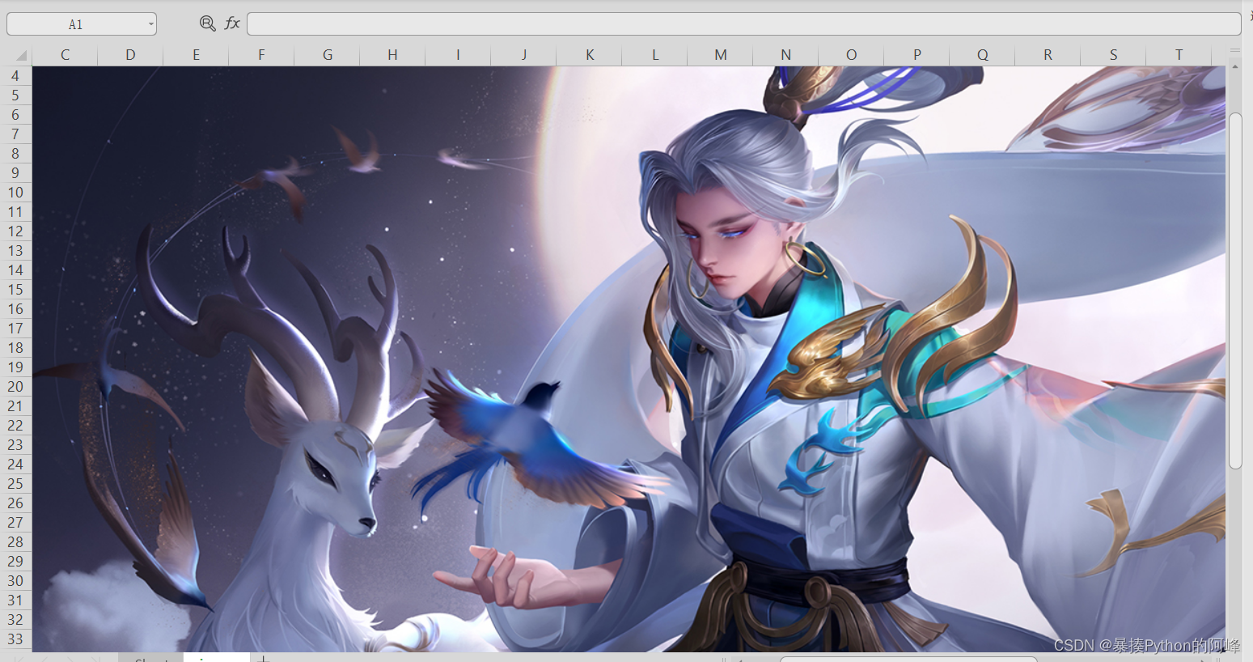Screen dimensions: 1253x662
Task: Select row 7 header
Action: tap(15, 134)
